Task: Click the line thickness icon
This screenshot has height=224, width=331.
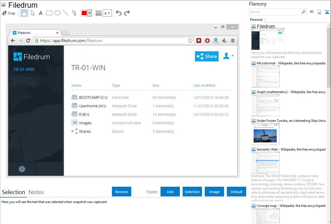Action: click(98, 13)
